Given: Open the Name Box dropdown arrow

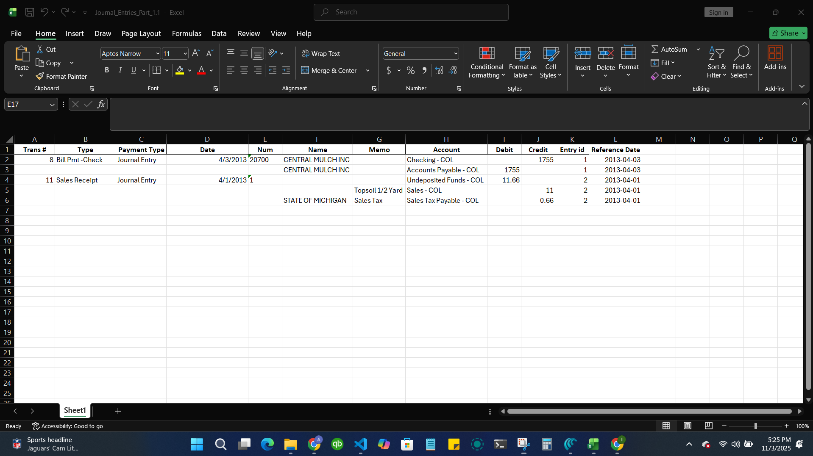Looking at the screenshot, I should (x=52, y=105).
